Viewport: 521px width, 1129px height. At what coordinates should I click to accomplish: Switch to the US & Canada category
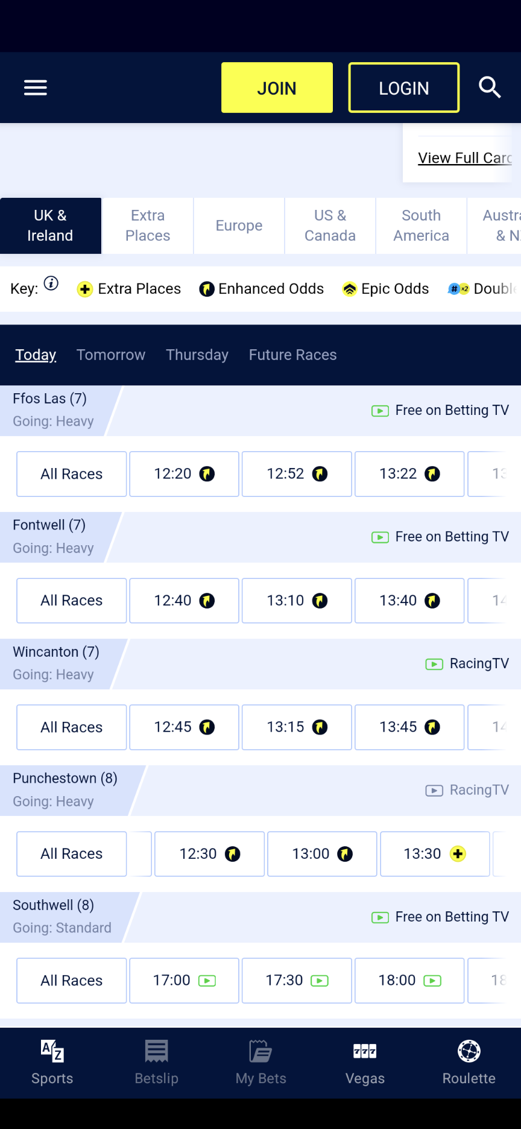click(x=330, y=226)
